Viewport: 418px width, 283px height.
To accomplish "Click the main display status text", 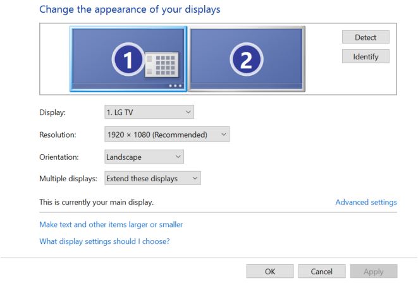I will click(97, 202).
